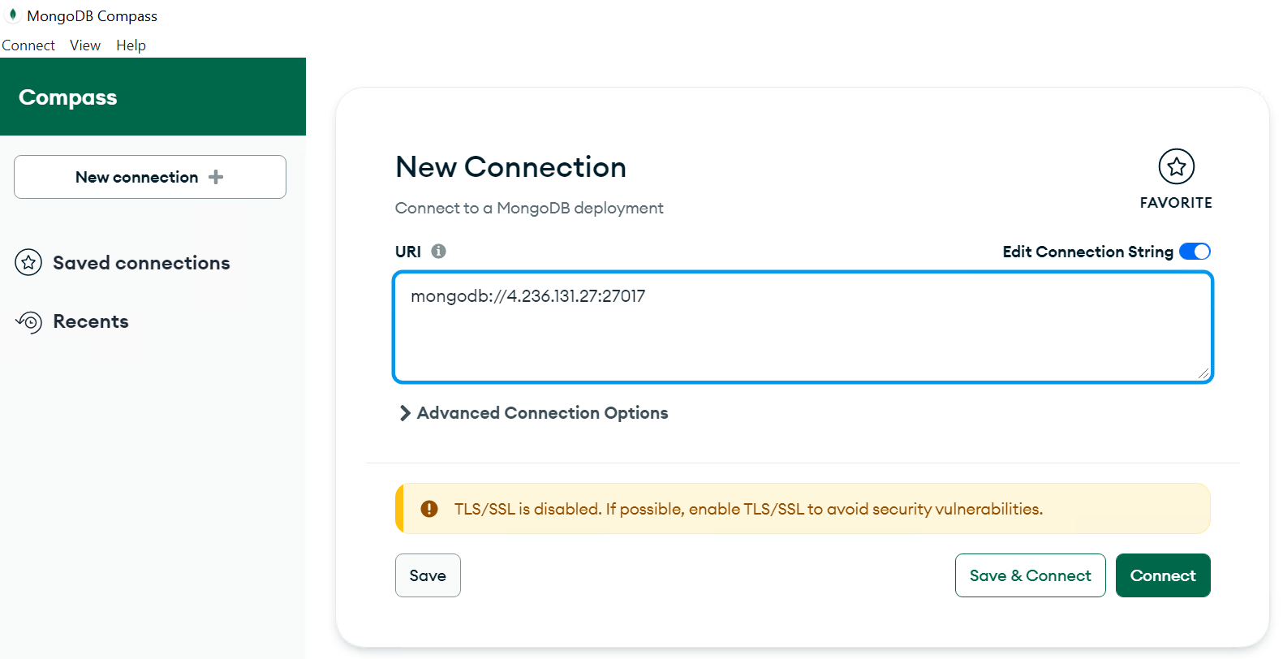Click the Favorite star icon

[1176, 166]
